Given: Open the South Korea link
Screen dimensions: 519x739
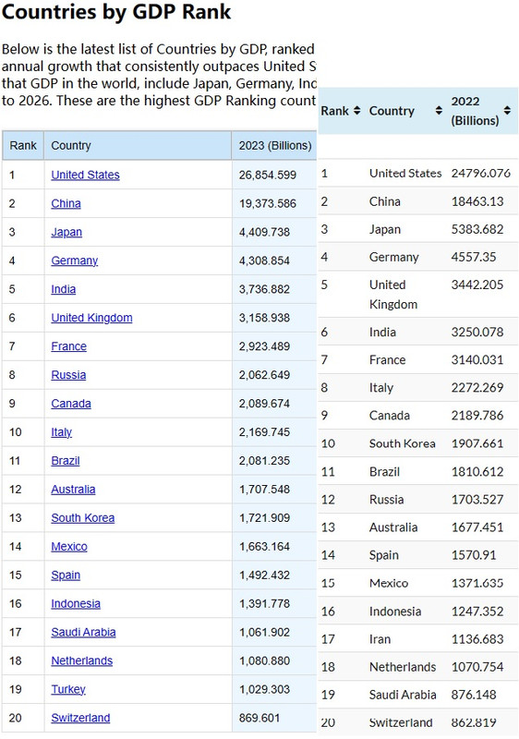Looking at the screenshot, I should pyautogui.click(x=83, y=518).
